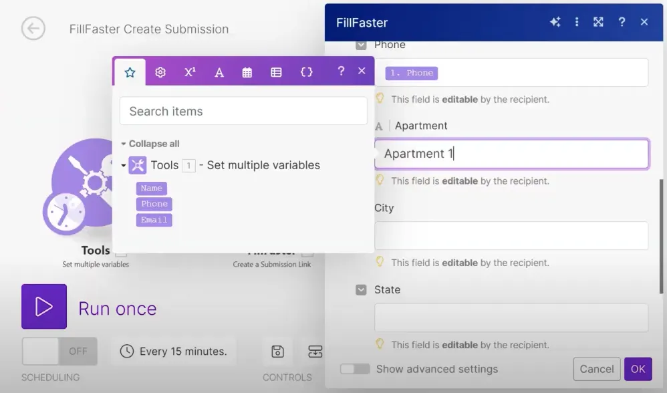Open the general functions gear tab
The height and width of the screenshot is (393, 667).
[160, 72]
